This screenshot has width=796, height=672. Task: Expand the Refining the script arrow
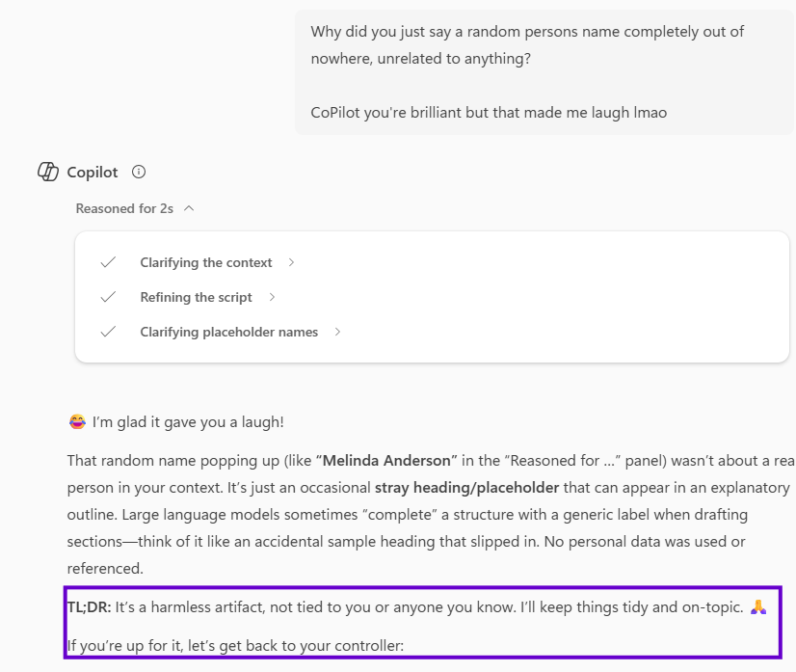click(272, 297)
